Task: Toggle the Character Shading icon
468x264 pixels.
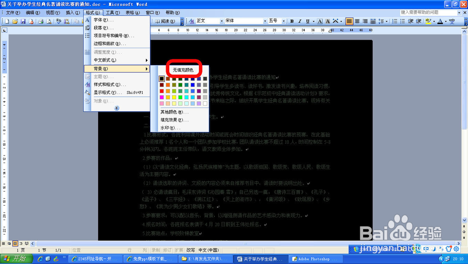Action: tap(328, 21)
